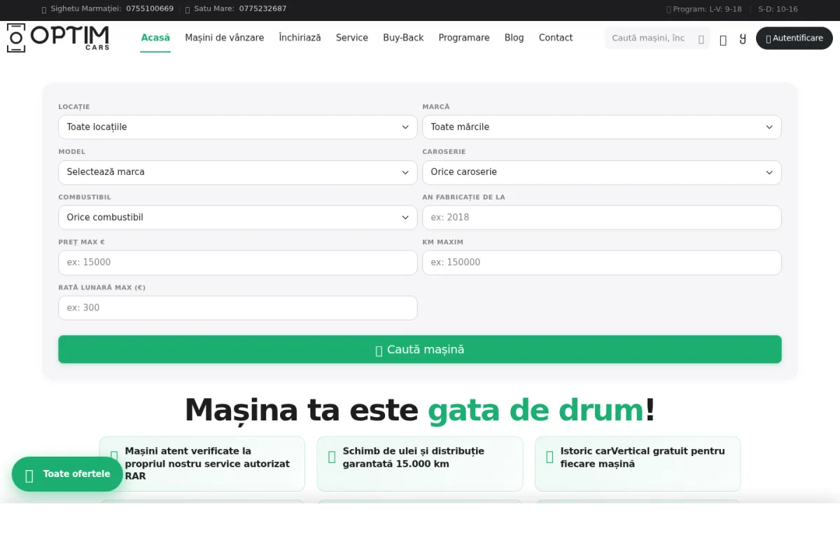Click the icon on the Toate ofertele floating button
This screenshot has height=554, width=840.
pyautogui.click(x=29, y=476)
